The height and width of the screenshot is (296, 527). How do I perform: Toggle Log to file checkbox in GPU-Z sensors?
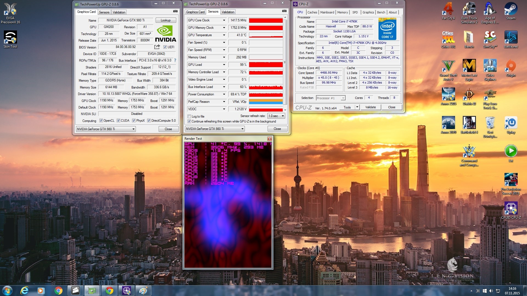[x=189, y=116]
